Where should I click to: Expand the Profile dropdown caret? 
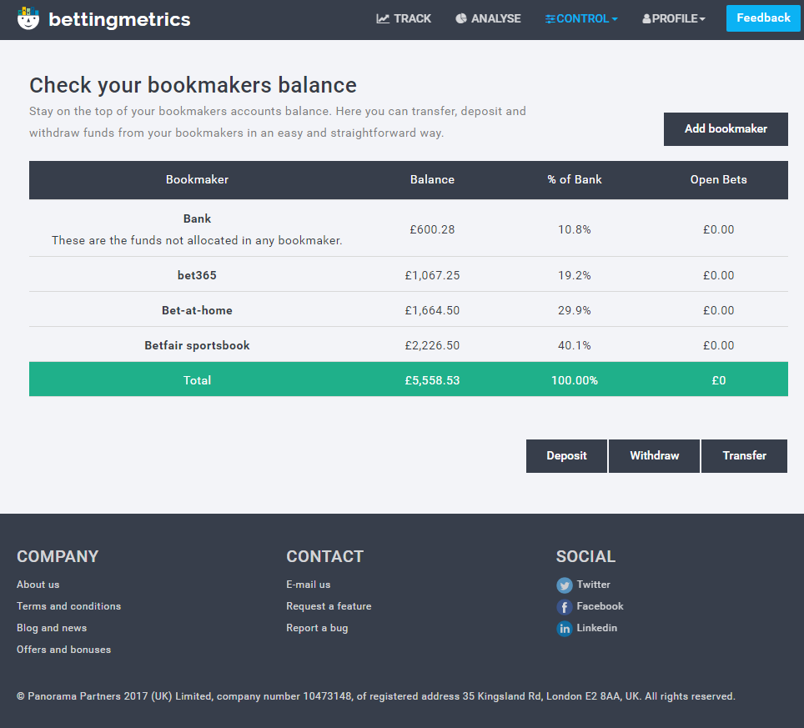pos(702,19)
